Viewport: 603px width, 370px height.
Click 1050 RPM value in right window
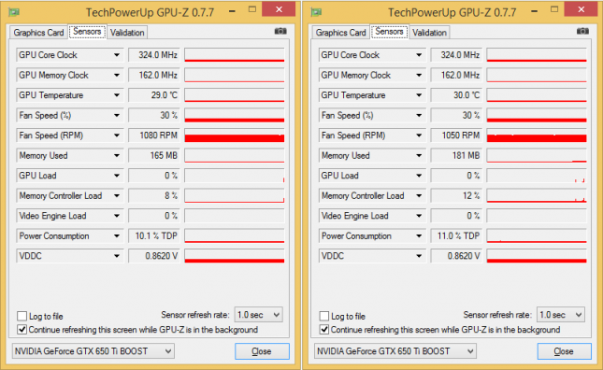point(456,135)
